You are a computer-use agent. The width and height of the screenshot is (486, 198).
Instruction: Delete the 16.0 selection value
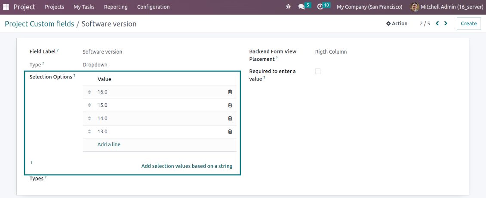pyautogui.click(x=230, y=92)
